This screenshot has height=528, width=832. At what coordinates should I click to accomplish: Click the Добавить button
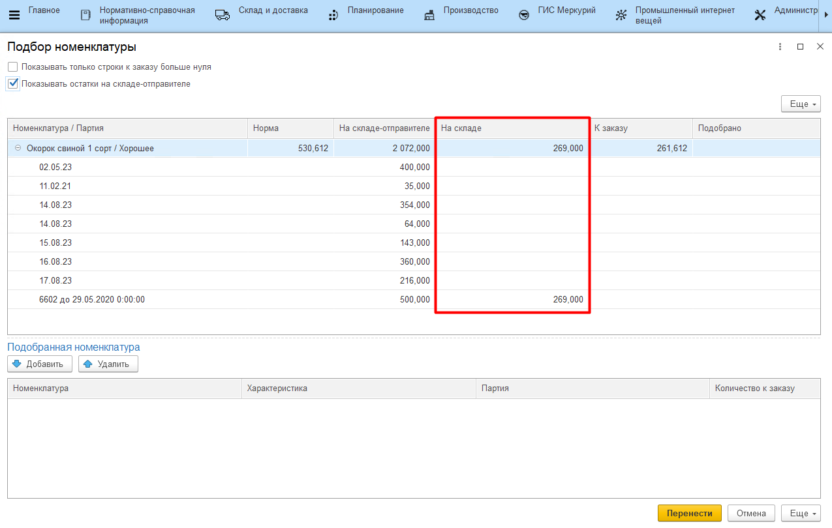click(x=39, y=364)
